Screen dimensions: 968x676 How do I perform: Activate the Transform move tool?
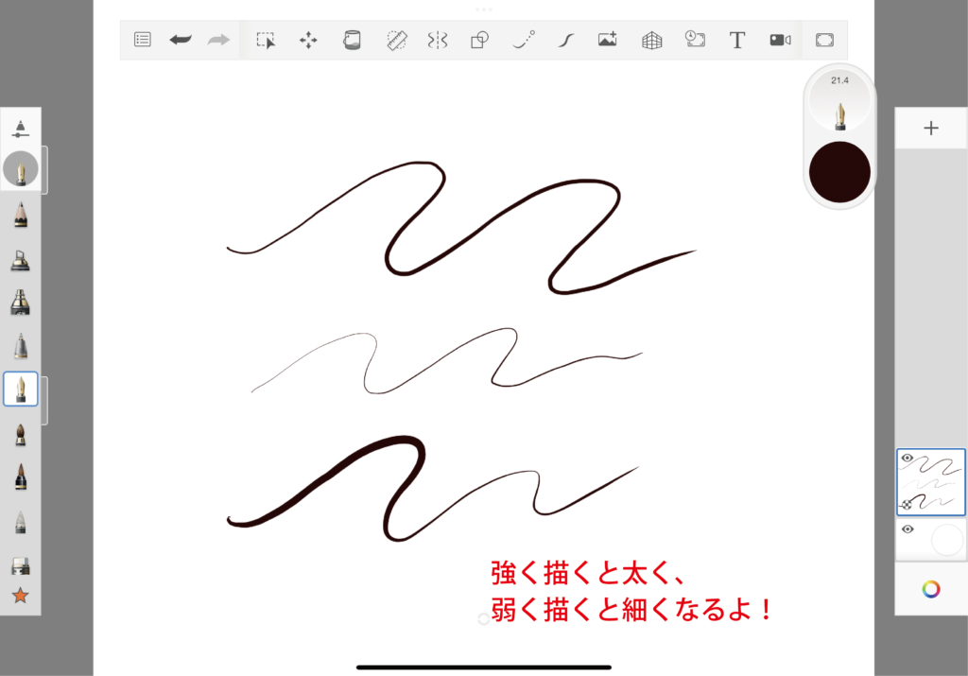[x=308, y=40]
